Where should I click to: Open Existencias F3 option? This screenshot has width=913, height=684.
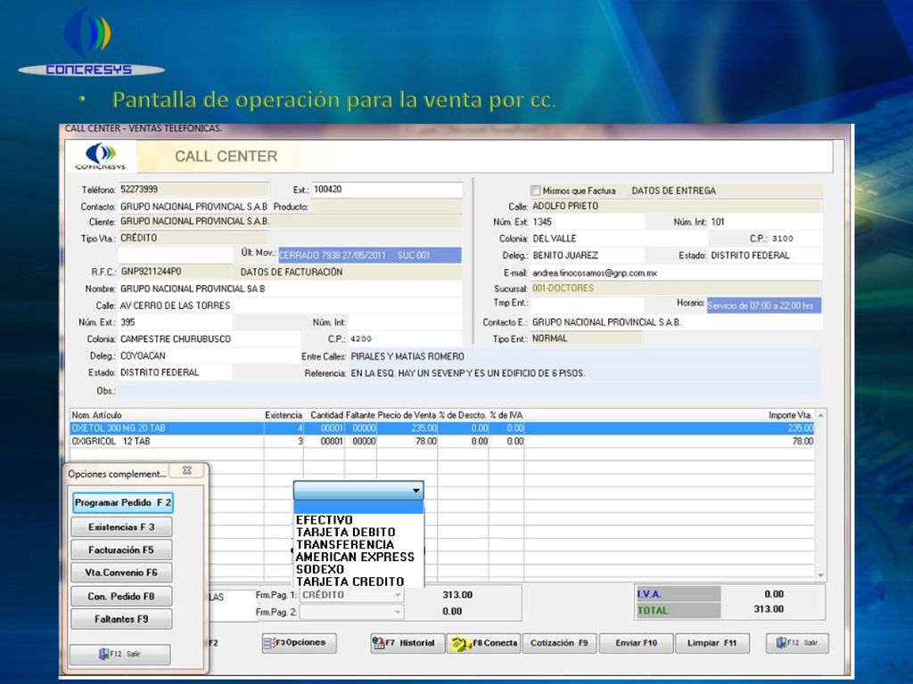point(121,527)
